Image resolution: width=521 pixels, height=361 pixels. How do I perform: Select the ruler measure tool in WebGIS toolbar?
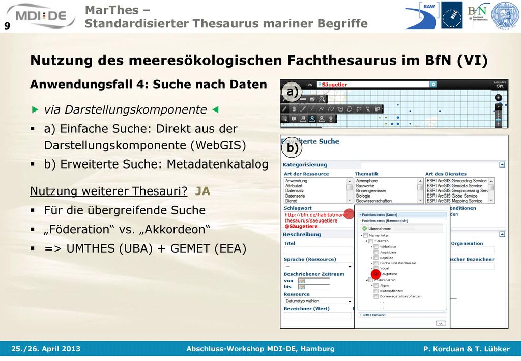(x=303, y=99)
